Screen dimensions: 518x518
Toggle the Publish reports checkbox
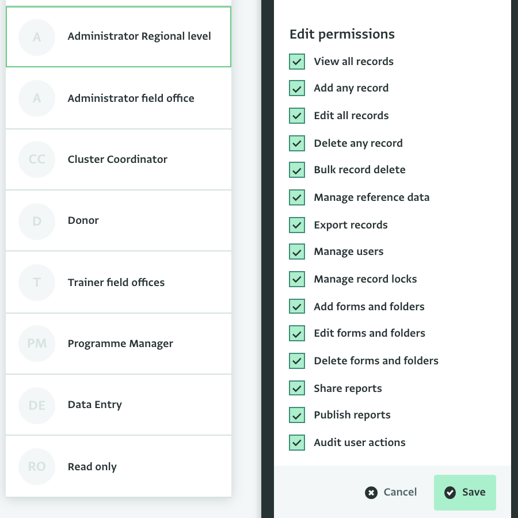click(x=297, y=415)
